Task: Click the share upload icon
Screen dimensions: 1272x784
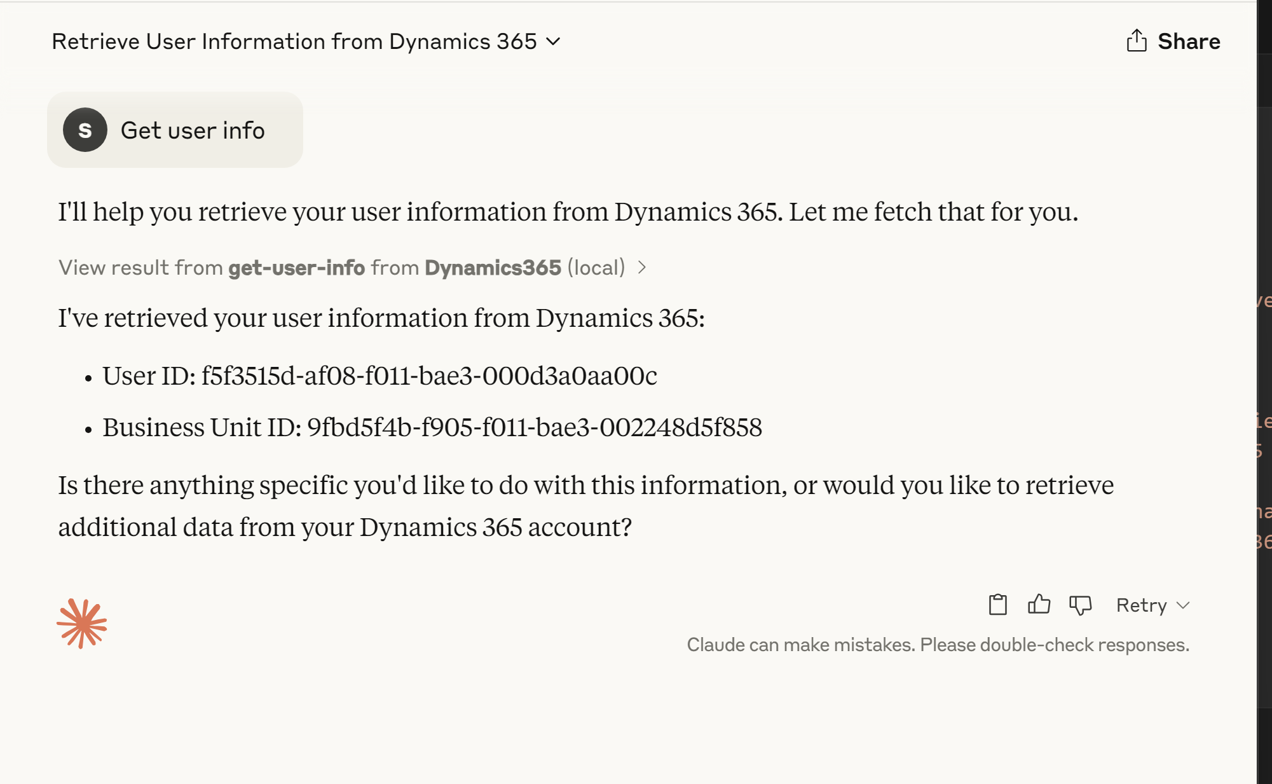Action: coord(1137,41)
